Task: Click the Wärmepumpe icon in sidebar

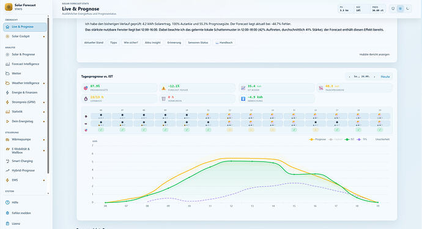Action: 7,139
